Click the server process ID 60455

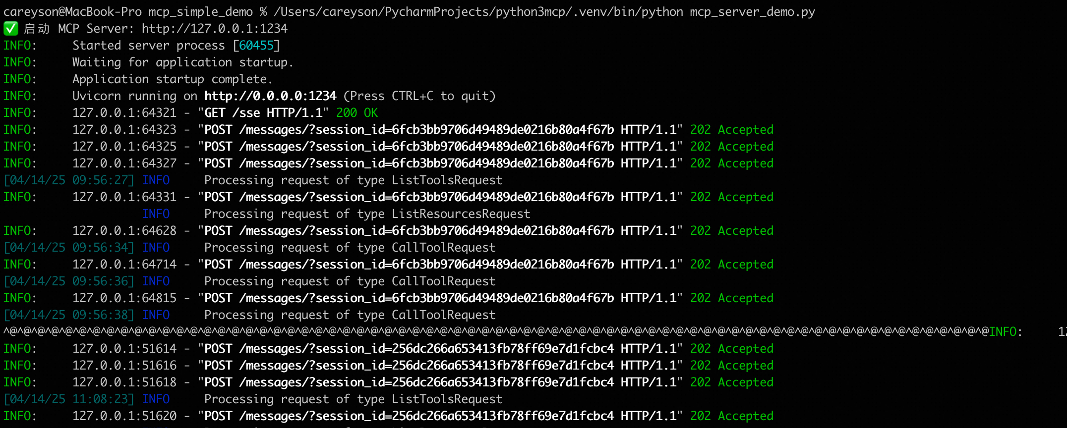coord(256,46)
